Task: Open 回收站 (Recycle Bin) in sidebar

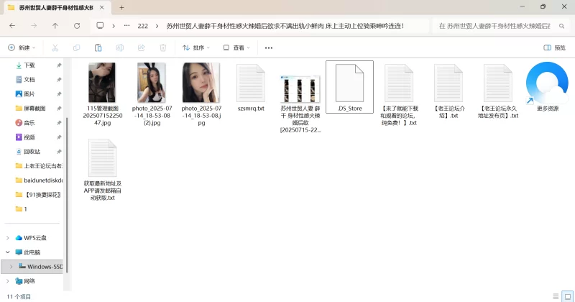Action: pyautogui.click(x=32, y=152)
